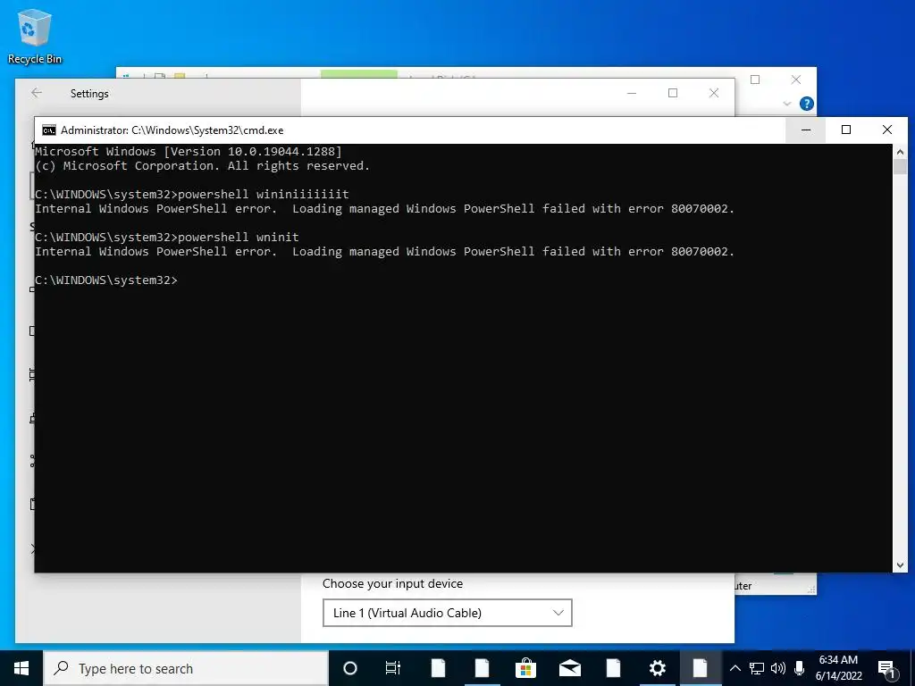Viewport: 915px width, 686px height.
Task: Click '(c) Microsoft Corporation' copyright line
Action: coord(203,165)
